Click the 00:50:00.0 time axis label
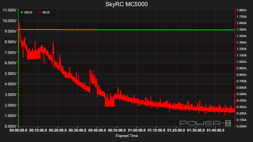Viewport: 253px width, 142px height. 117,130
